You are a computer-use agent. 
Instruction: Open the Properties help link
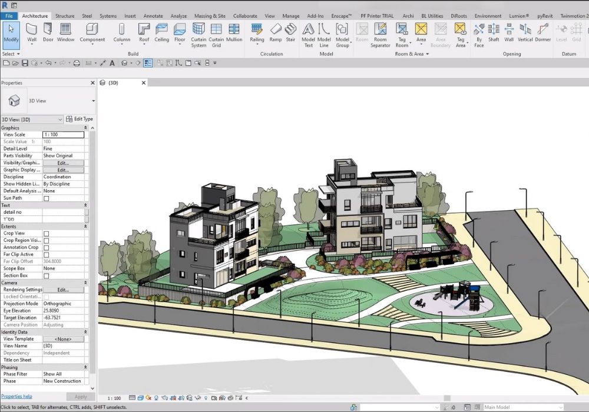(16, 397)
